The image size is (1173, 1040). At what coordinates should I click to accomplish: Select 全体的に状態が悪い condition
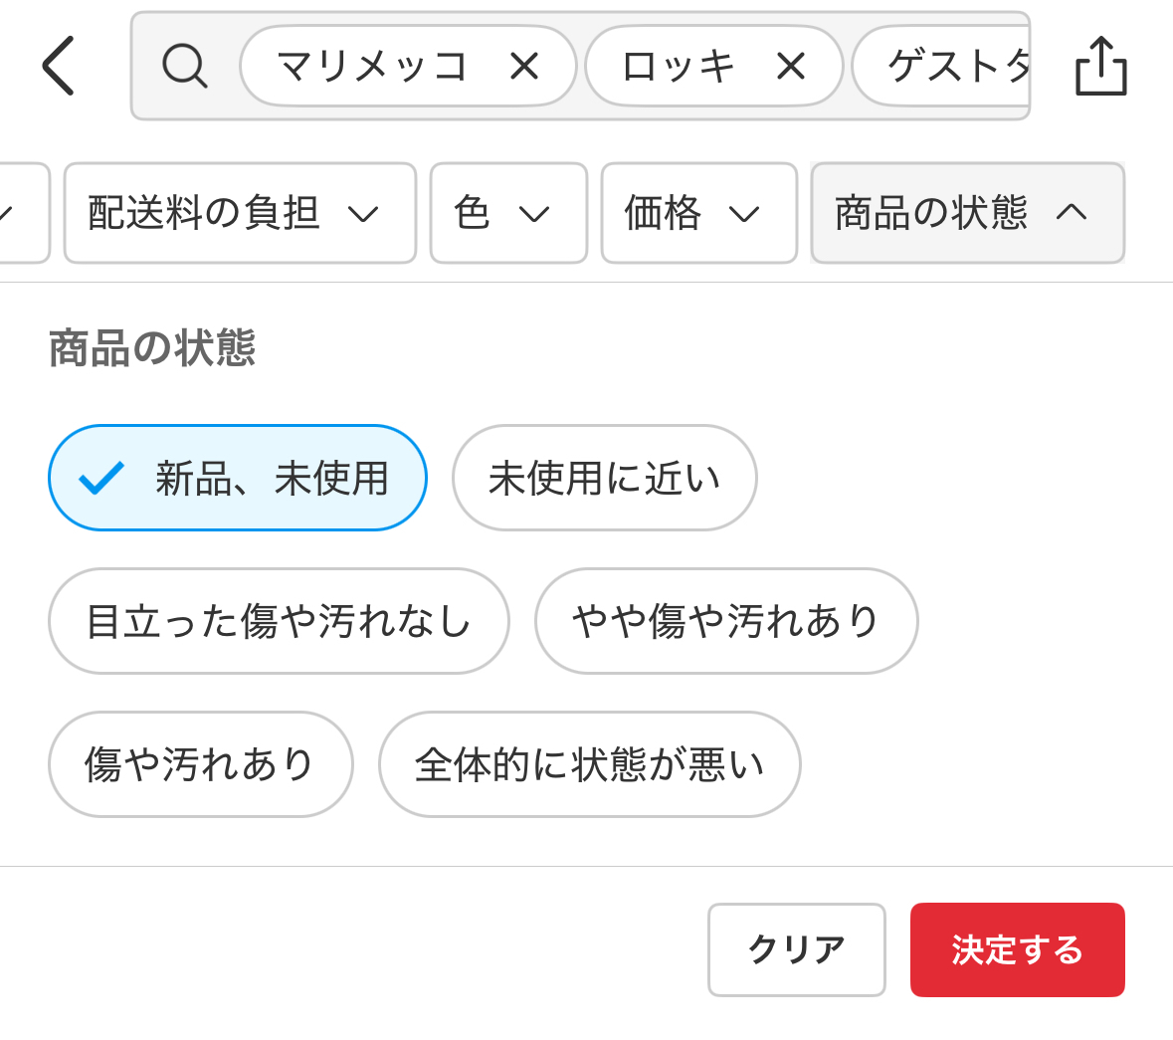coord(589,765)
